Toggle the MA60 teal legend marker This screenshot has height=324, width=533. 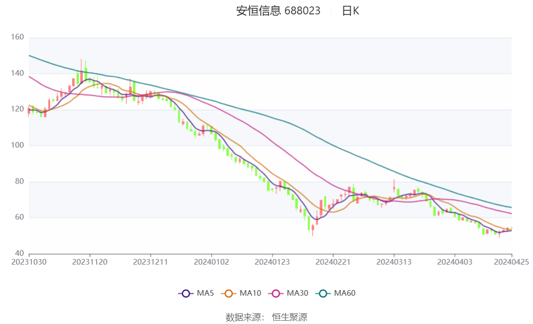point(323,293)
